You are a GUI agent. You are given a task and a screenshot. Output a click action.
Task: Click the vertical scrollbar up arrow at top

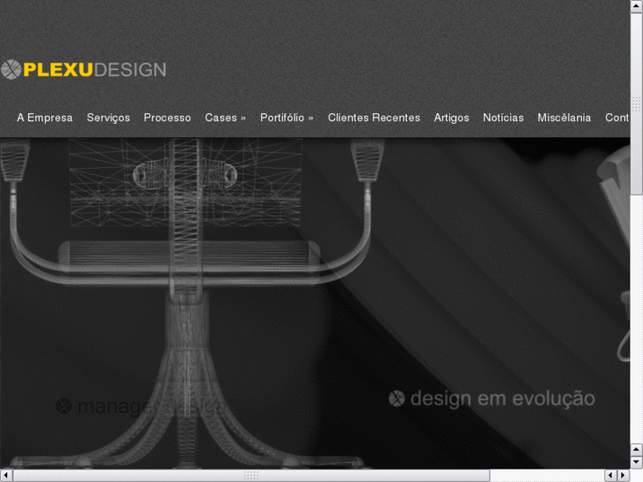(x=637, y=6)
